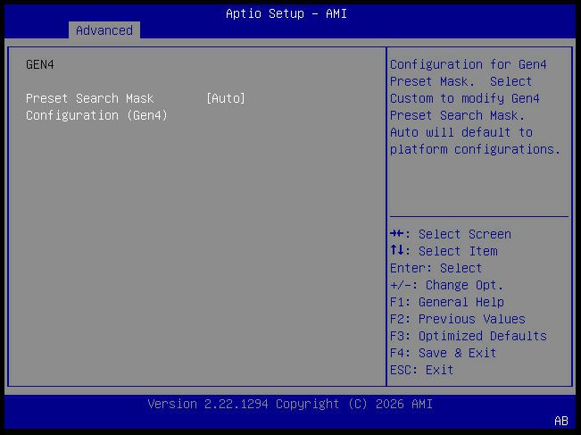Click the F2: Previous Values hint
Image resolution: width=581 pixels, height=435 pixels.
[x=458, y=319]
